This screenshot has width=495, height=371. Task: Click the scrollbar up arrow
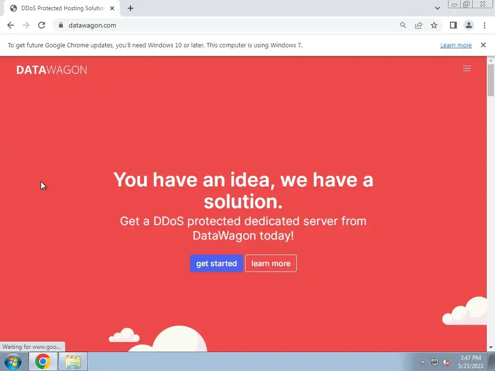point(491,60)
